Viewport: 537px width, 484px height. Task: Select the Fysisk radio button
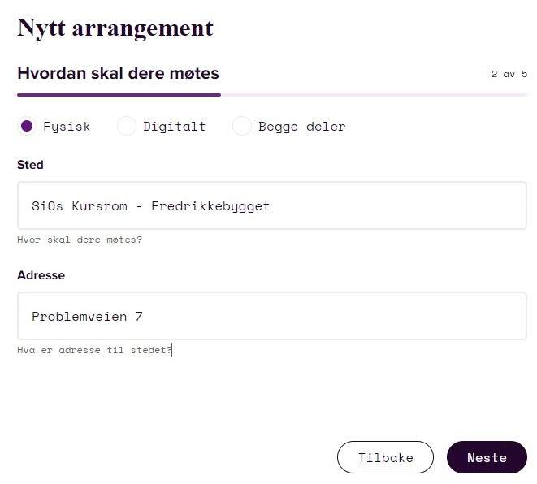tap(27, 126)
